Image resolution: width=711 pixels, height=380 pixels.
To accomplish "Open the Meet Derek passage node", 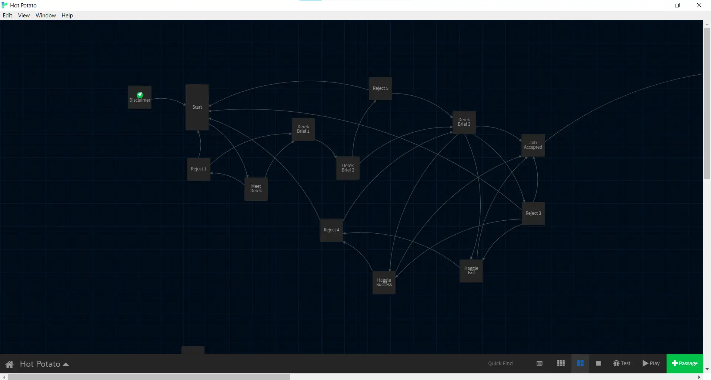I will [x=256, y=189].
